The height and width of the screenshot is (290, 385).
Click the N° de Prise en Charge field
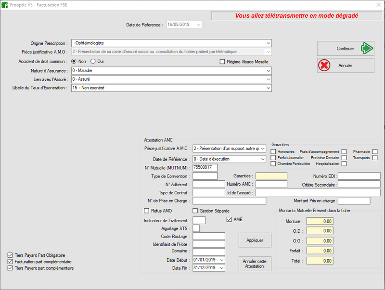coord(230,201)
